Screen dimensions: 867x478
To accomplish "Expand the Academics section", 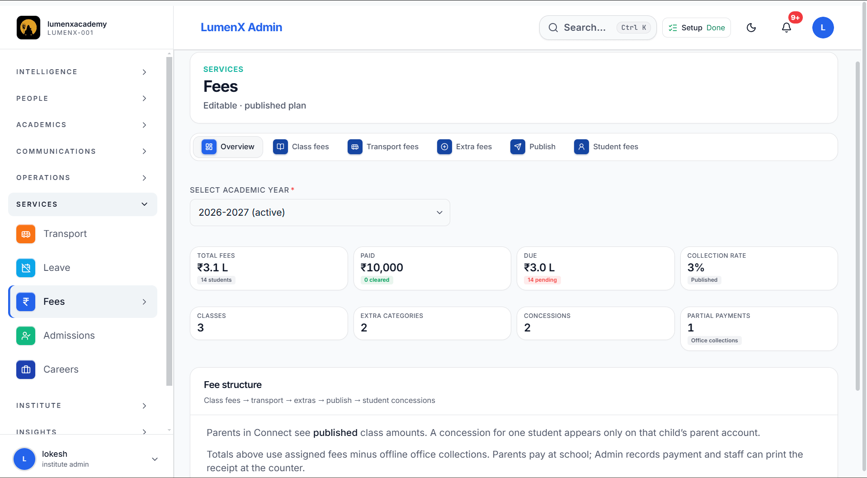I will click(82, 125).
